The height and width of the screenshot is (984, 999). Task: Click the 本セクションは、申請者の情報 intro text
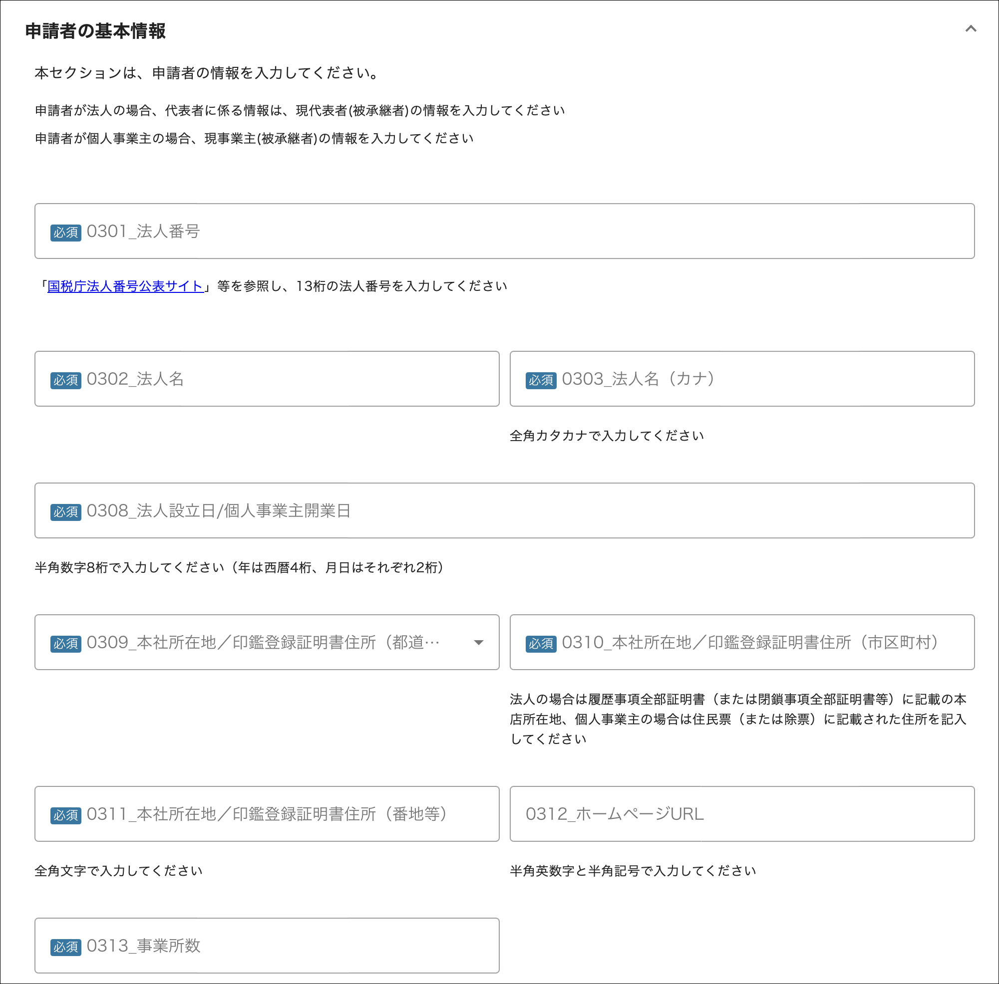[x=207, y=73]
